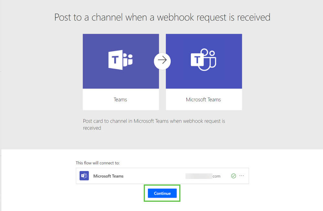Image resolution: width=323 pixels, height=211 pixels.
Task: Click the blue Continue button
Action: click(x=162, y=193)
